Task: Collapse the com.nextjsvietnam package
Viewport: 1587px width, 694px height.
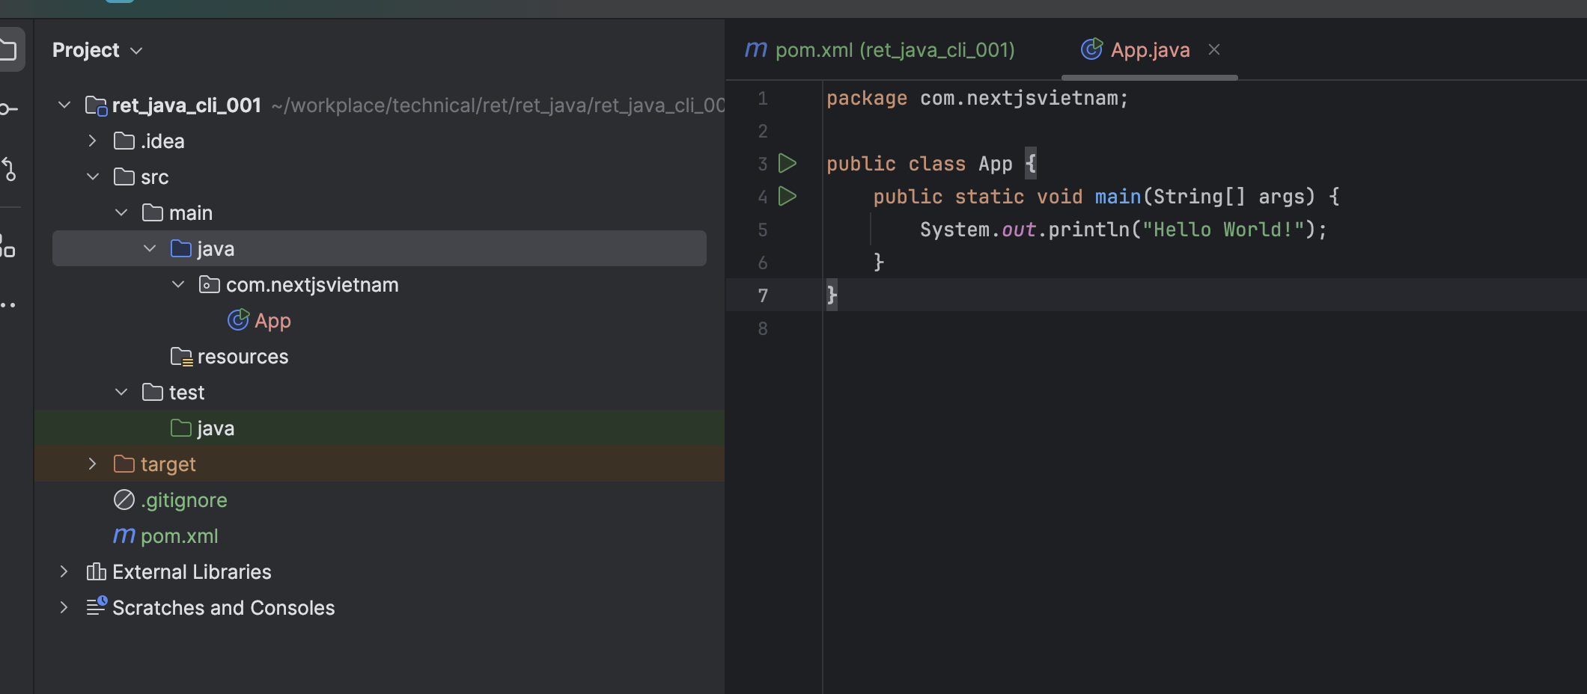Action: pyautogui.click(x=178, y=284)
